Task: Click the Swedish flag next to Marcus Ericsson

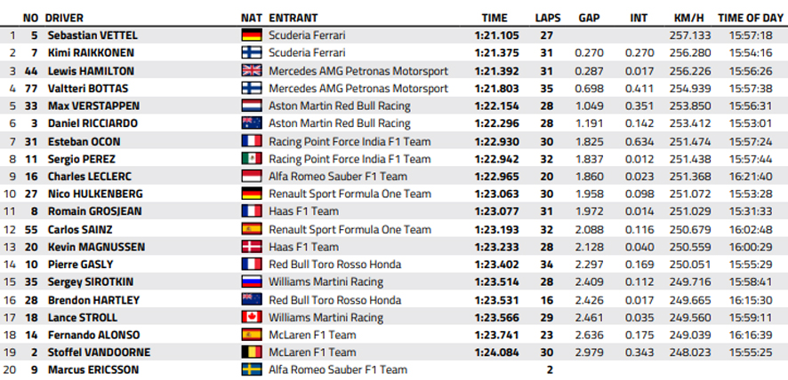Action: coord(252,370)
